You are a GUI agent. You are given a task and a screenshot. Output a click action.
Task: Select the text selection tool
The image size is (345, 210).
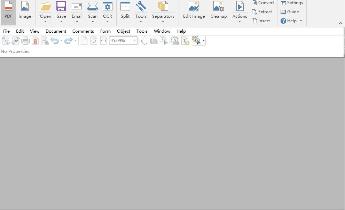pyautogui.click(x=164, y=41)
